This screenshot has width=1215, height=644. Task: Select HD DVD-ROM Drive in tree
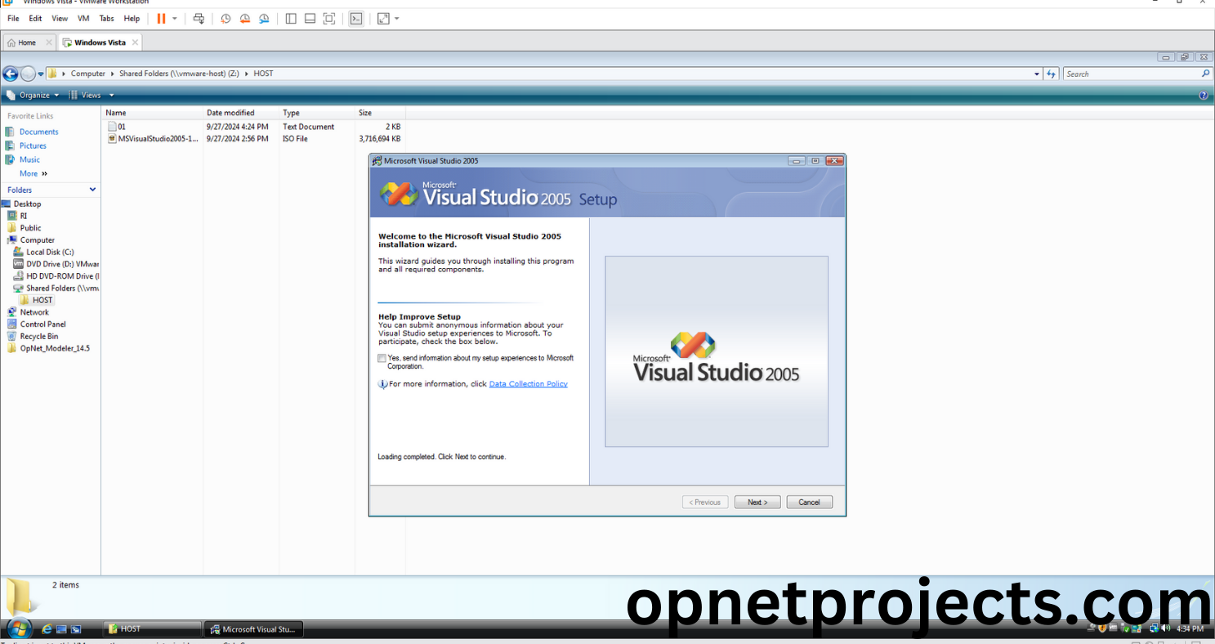(x=63, y=276)
